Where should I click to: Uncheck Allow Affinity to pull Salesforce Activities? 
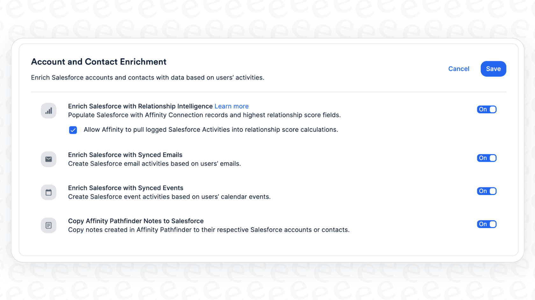click(x=73, y=130)
